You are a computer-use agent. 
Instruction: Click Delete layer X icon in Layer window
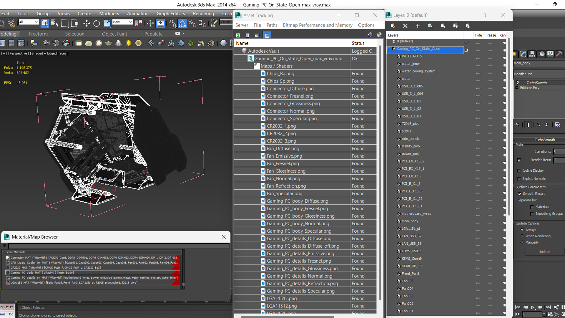click(405, 26)
